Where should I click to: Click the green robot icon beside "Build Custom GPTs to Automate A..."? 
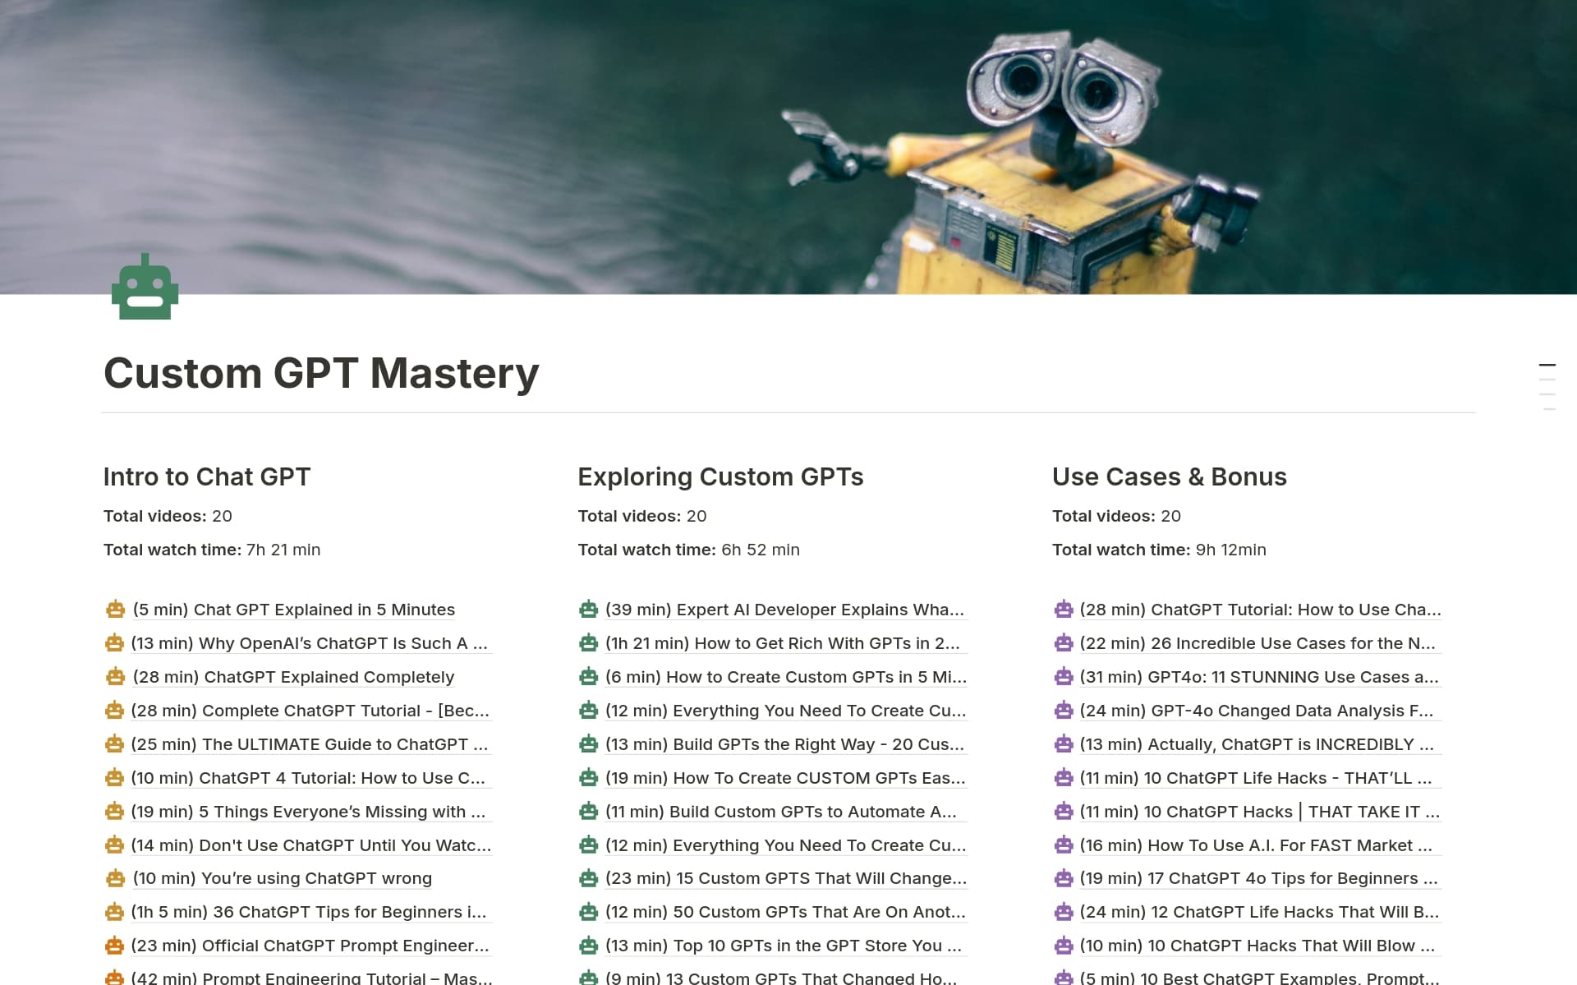coord(588,811)
